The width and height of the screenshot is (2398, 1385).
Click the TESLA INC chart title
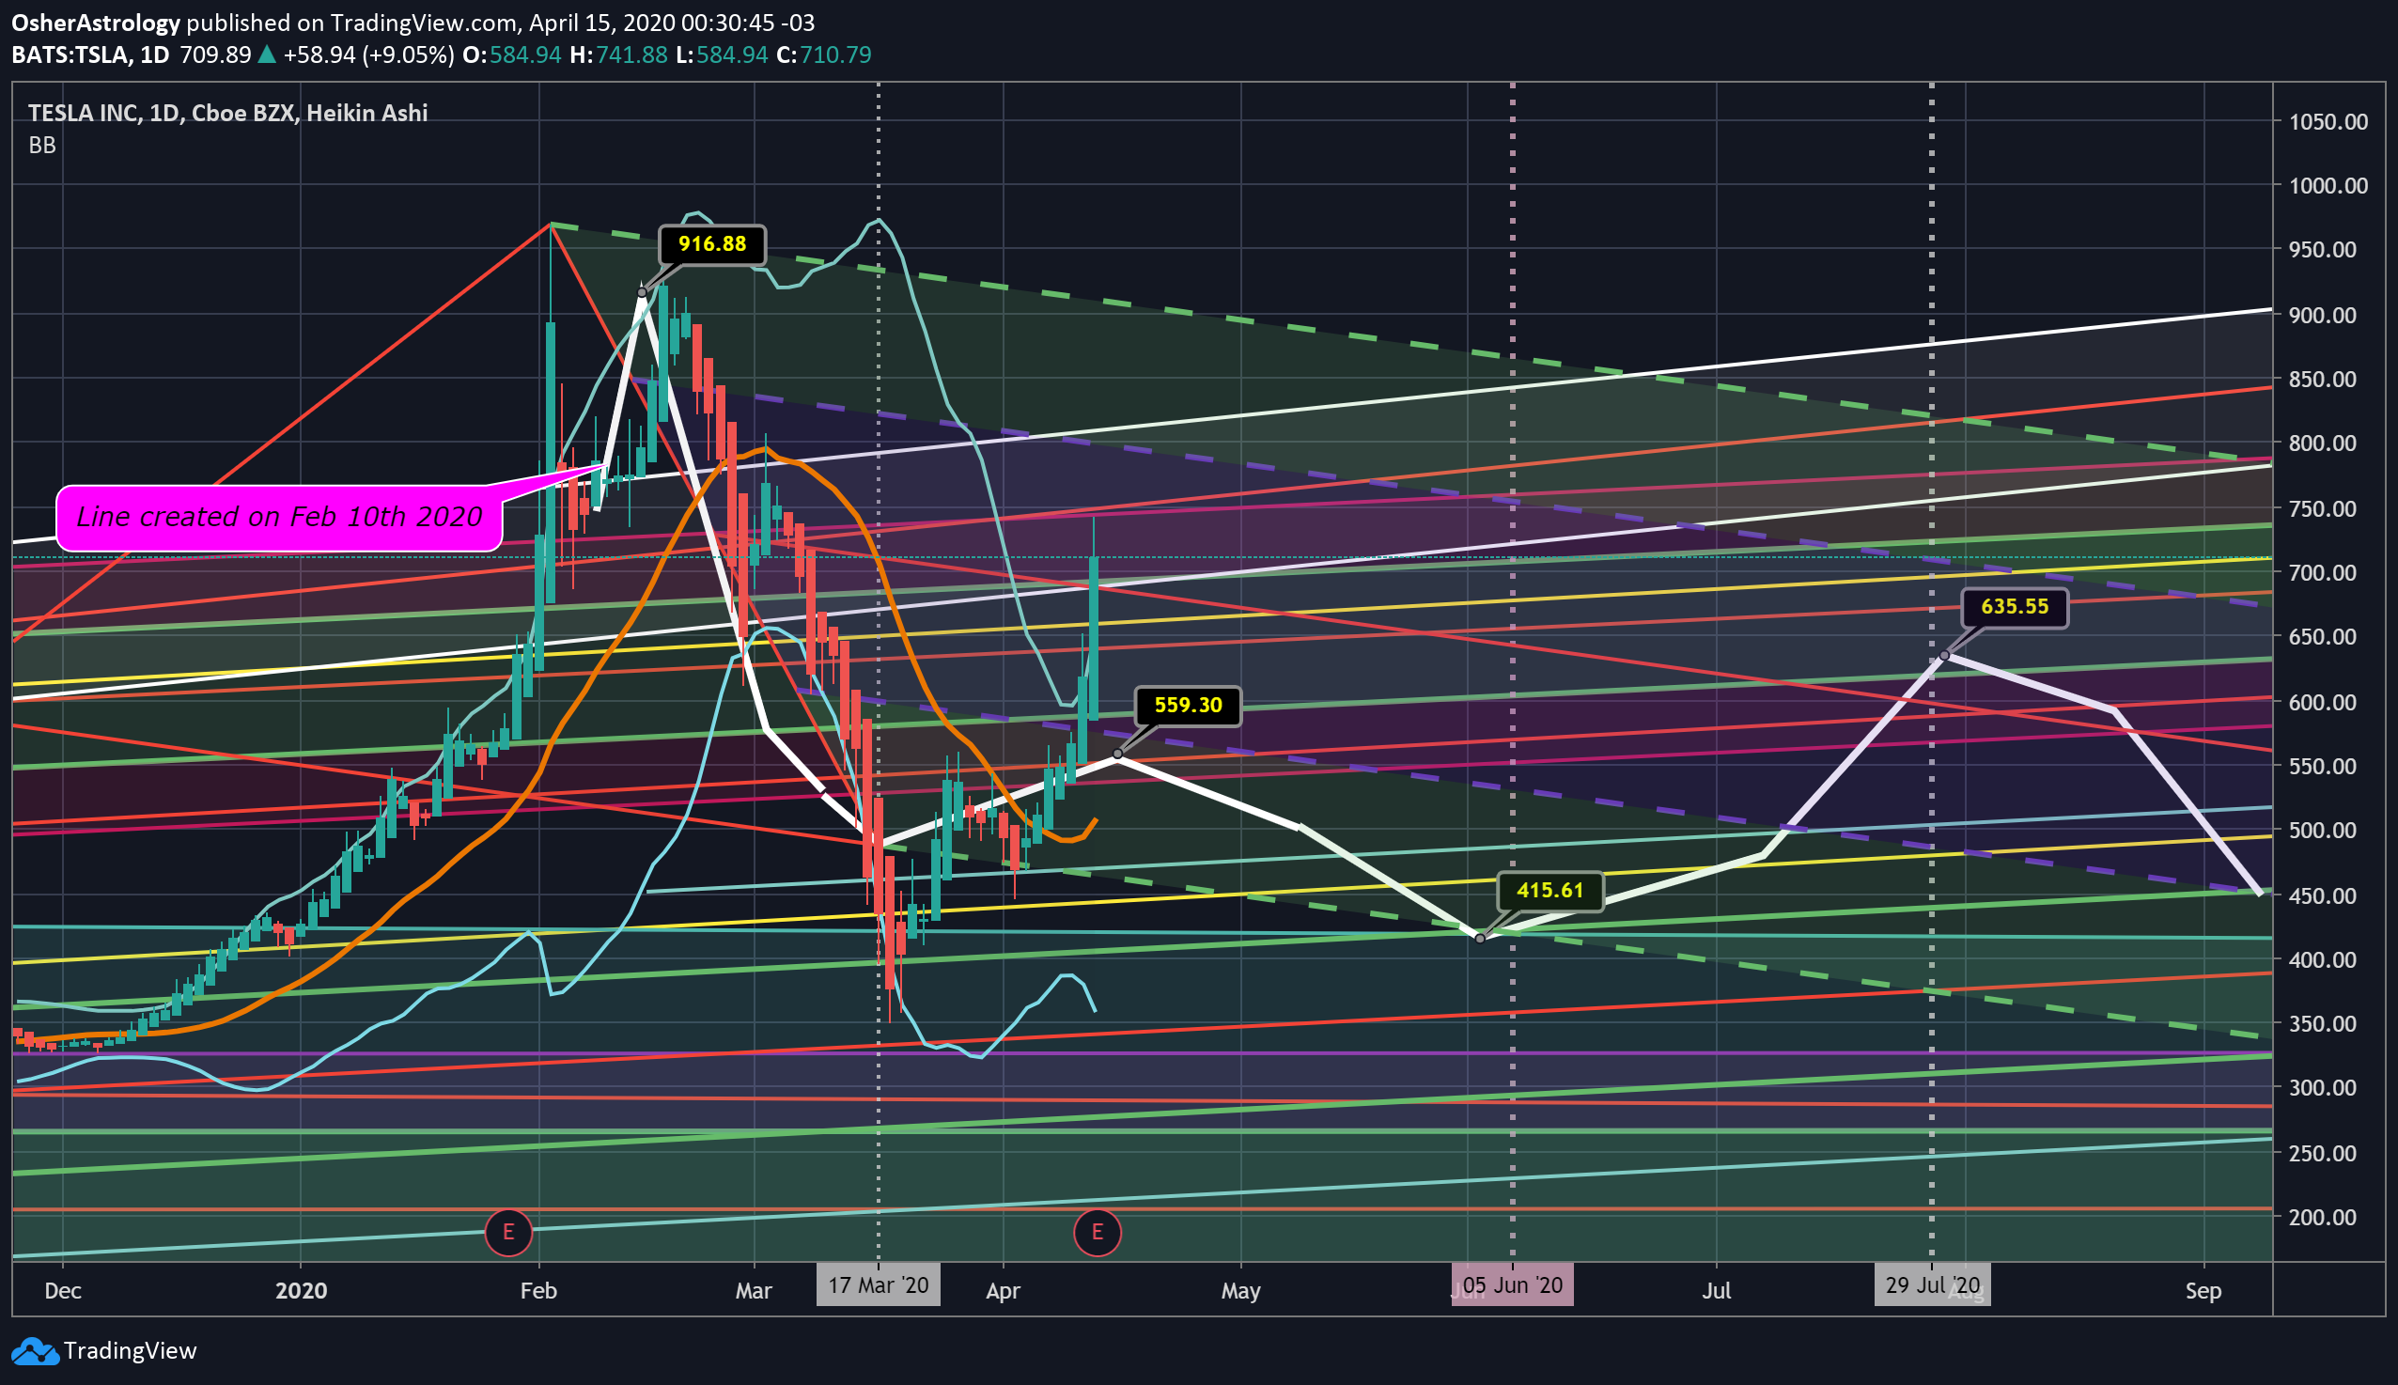point(227,113)
